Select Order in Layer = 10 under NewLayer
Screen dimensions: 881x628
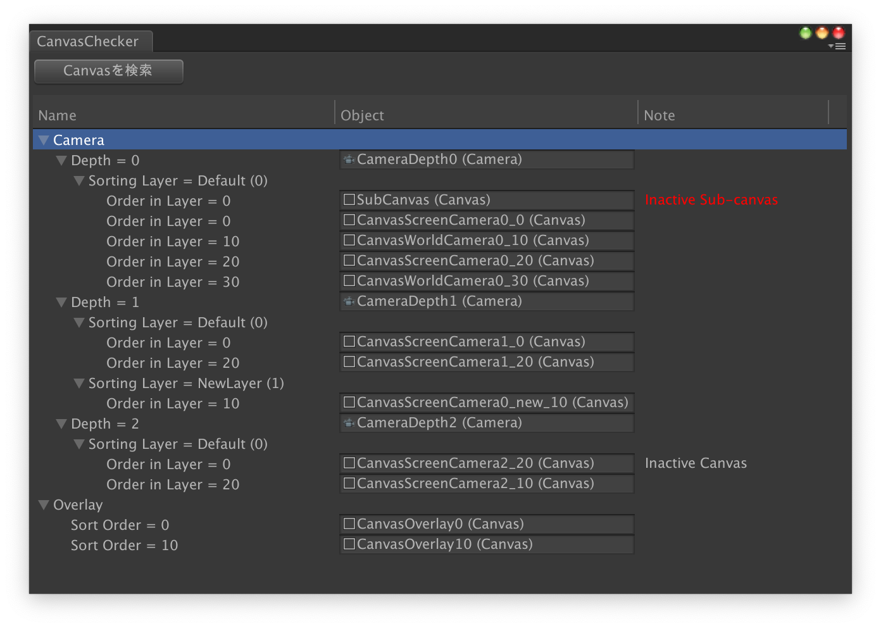173,403
